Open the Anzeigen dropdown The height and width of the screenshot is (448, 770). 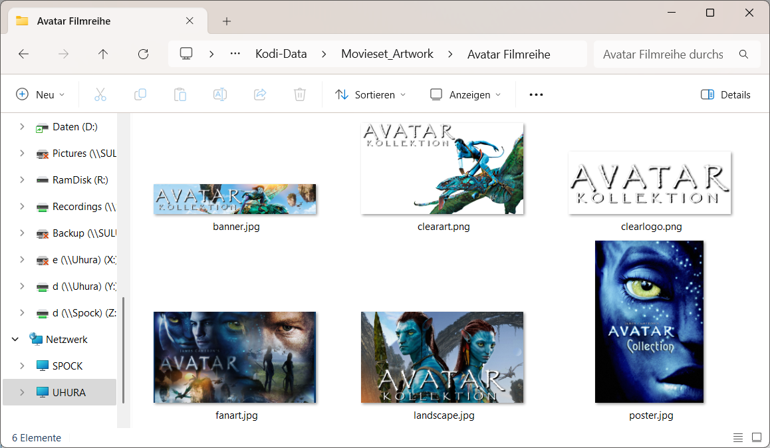click(x=465, y=94)
